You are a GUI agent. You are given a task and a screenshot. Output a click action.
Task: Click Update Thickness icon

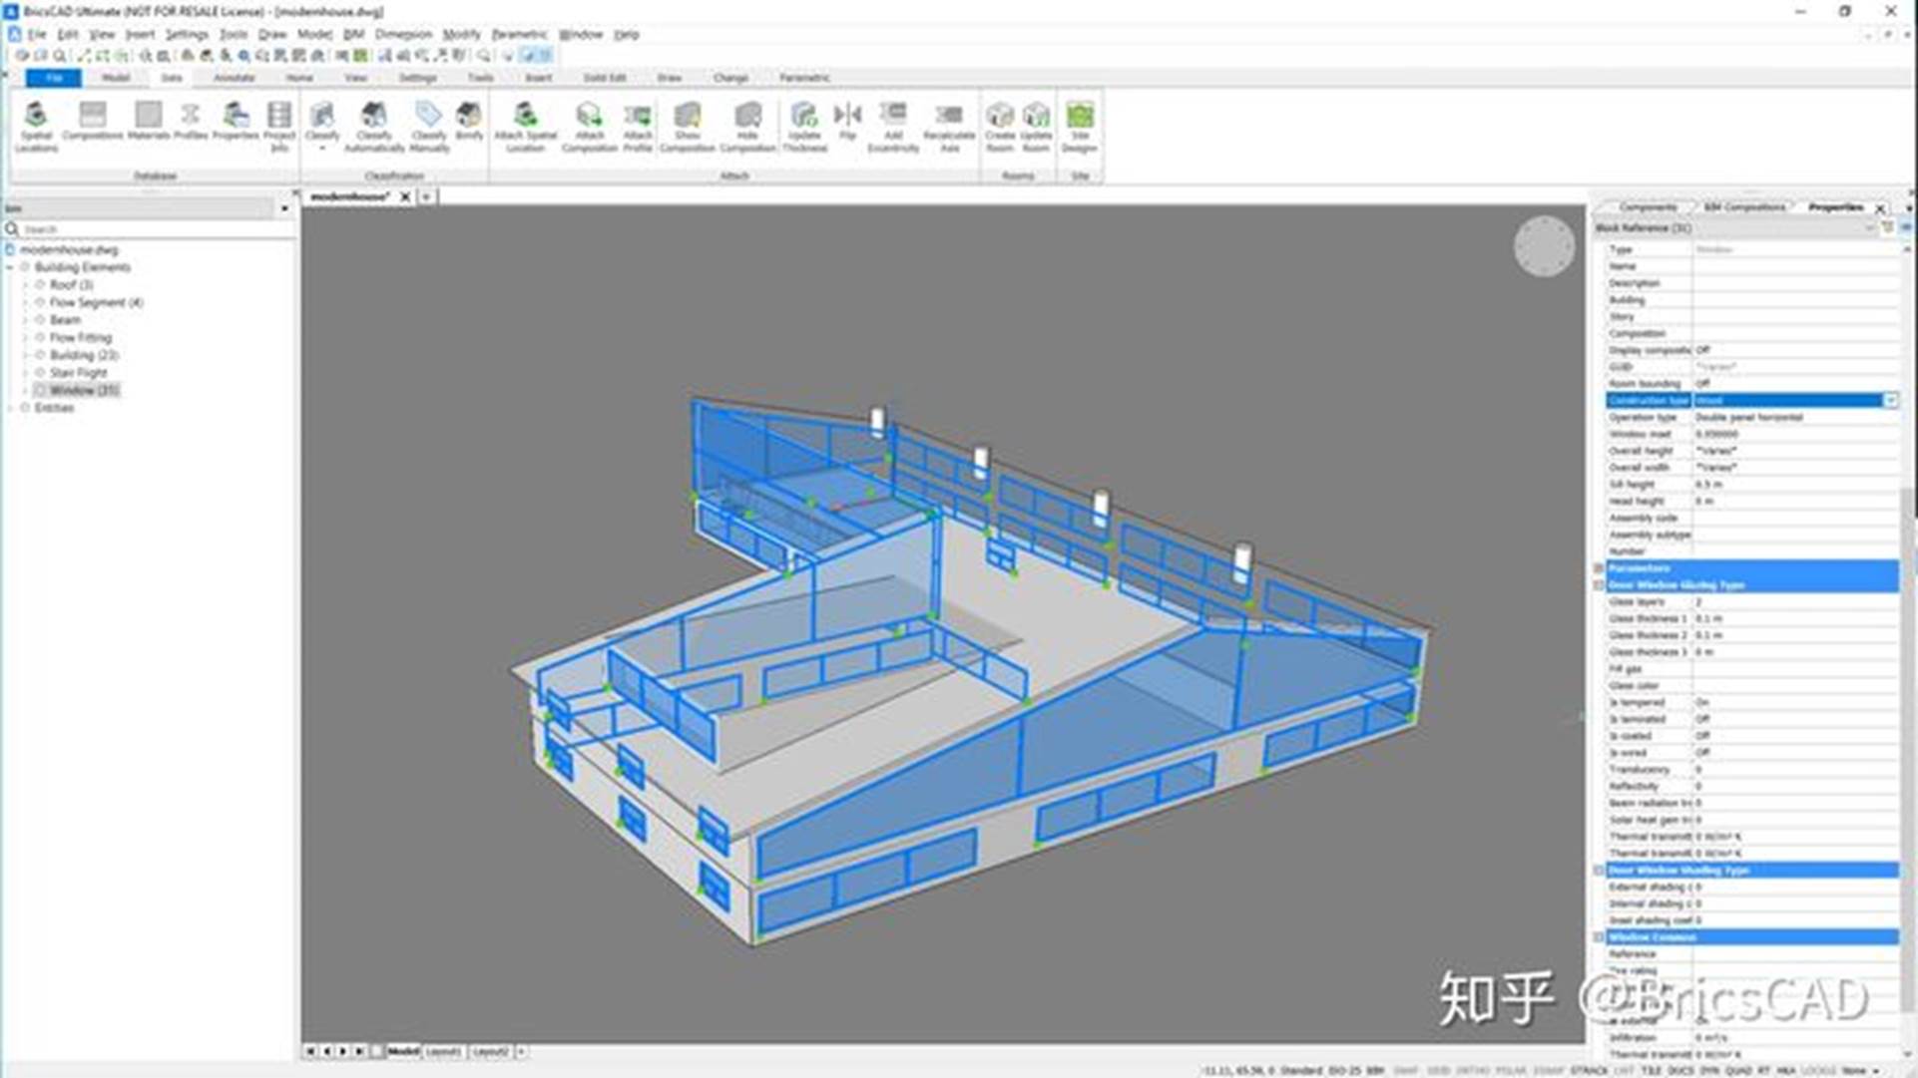point(804,126)
